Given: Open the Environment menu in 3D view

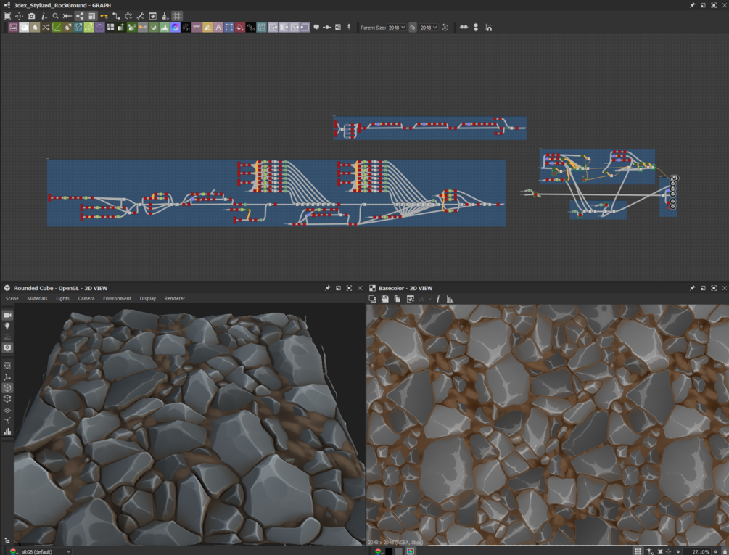Looking at the screenshot, I should click(117, 298).
